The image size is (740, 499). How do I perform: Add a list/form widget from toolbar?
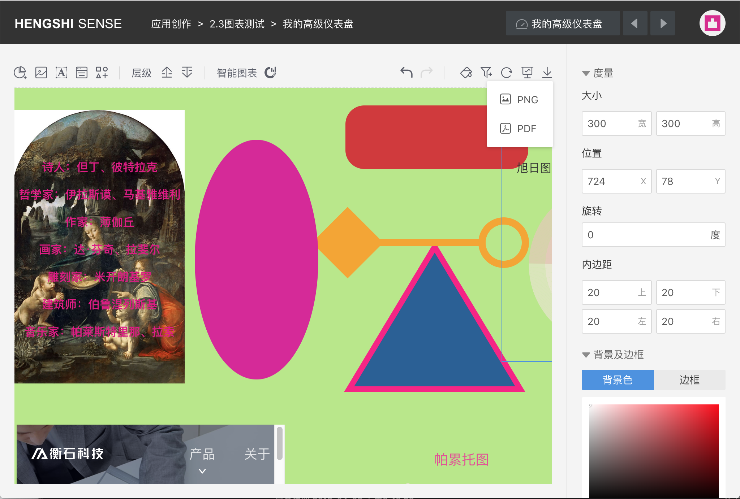point(82,73)
